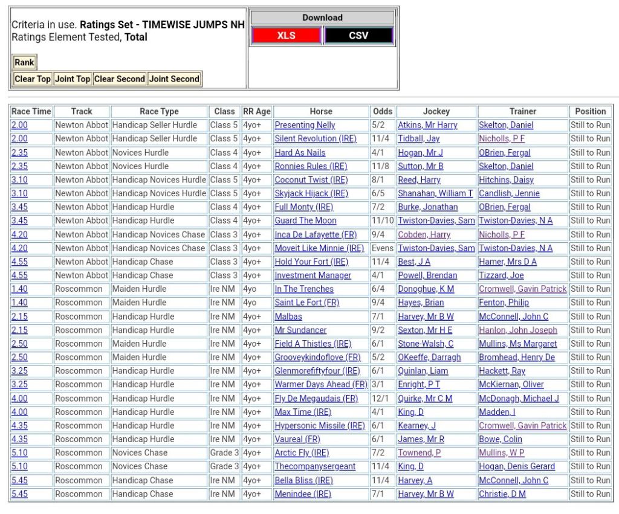View trainer Bromhead, Henry De
The height and width of the screenshot is (514, 619).
517,358
